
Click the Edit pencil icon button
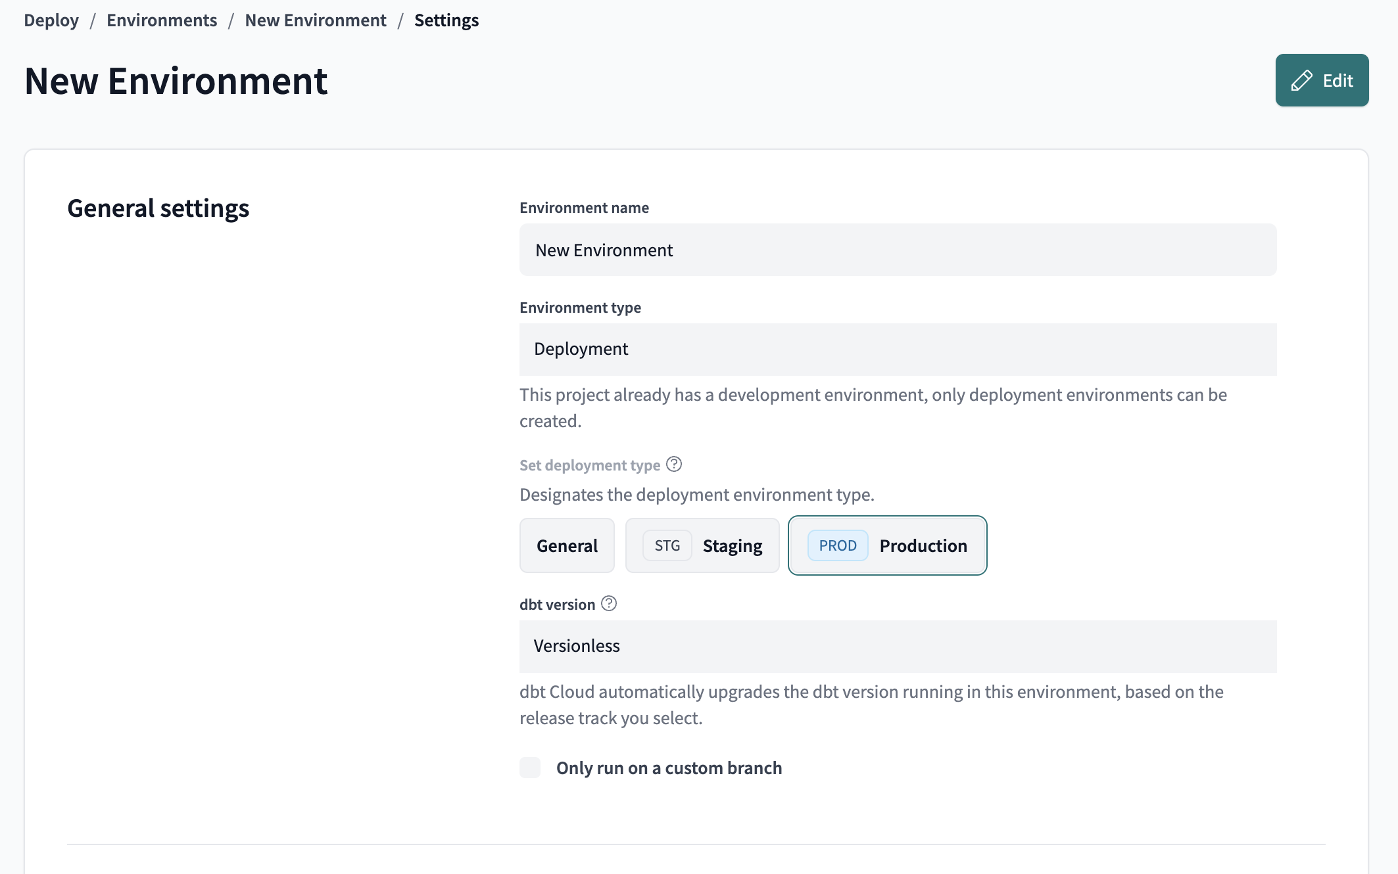click(x=1322, y=81)
